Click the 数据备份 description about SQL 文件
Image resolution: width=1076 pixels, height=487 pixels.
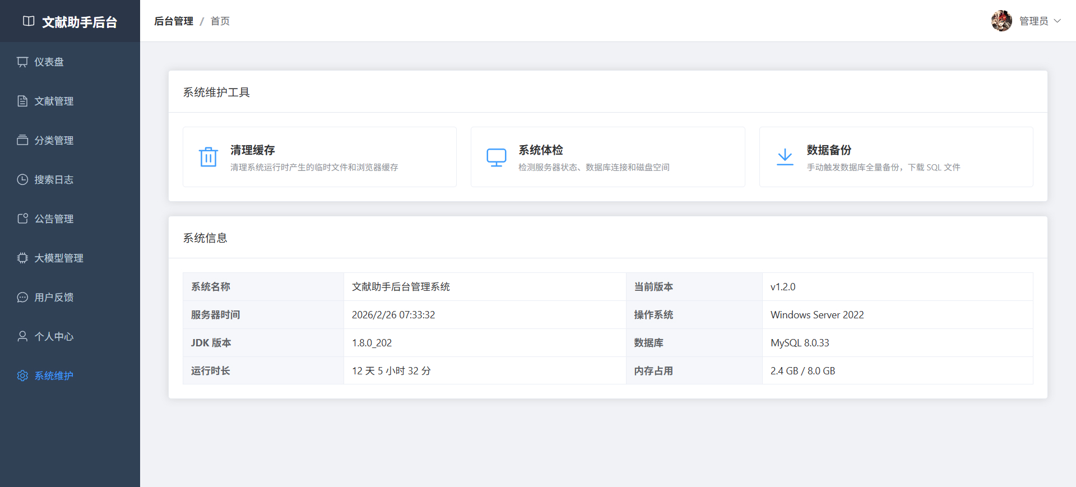884,168
